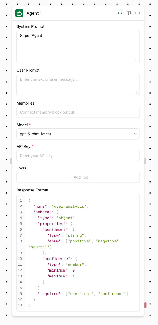Image resolution: width=158 pixels, height=325 pixels.
Task: Open documentation via the book icon
Action: tap(129, 13)
